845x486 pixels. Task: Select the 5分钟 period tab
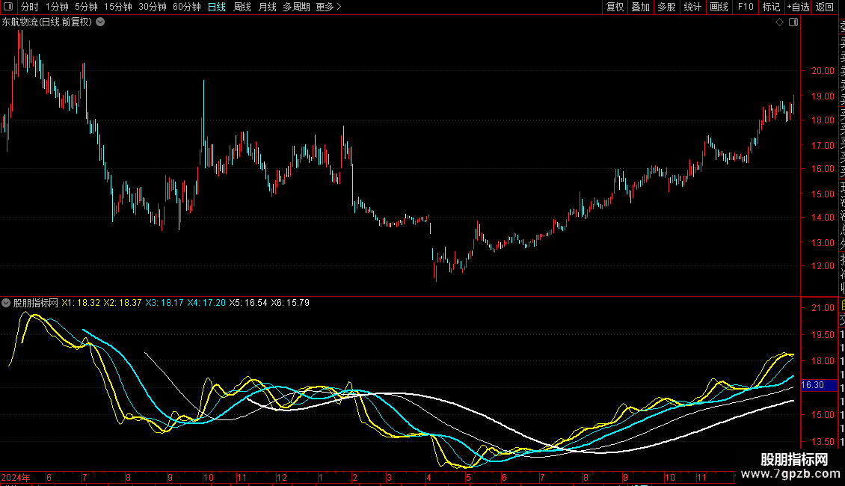tap(86, 7)
